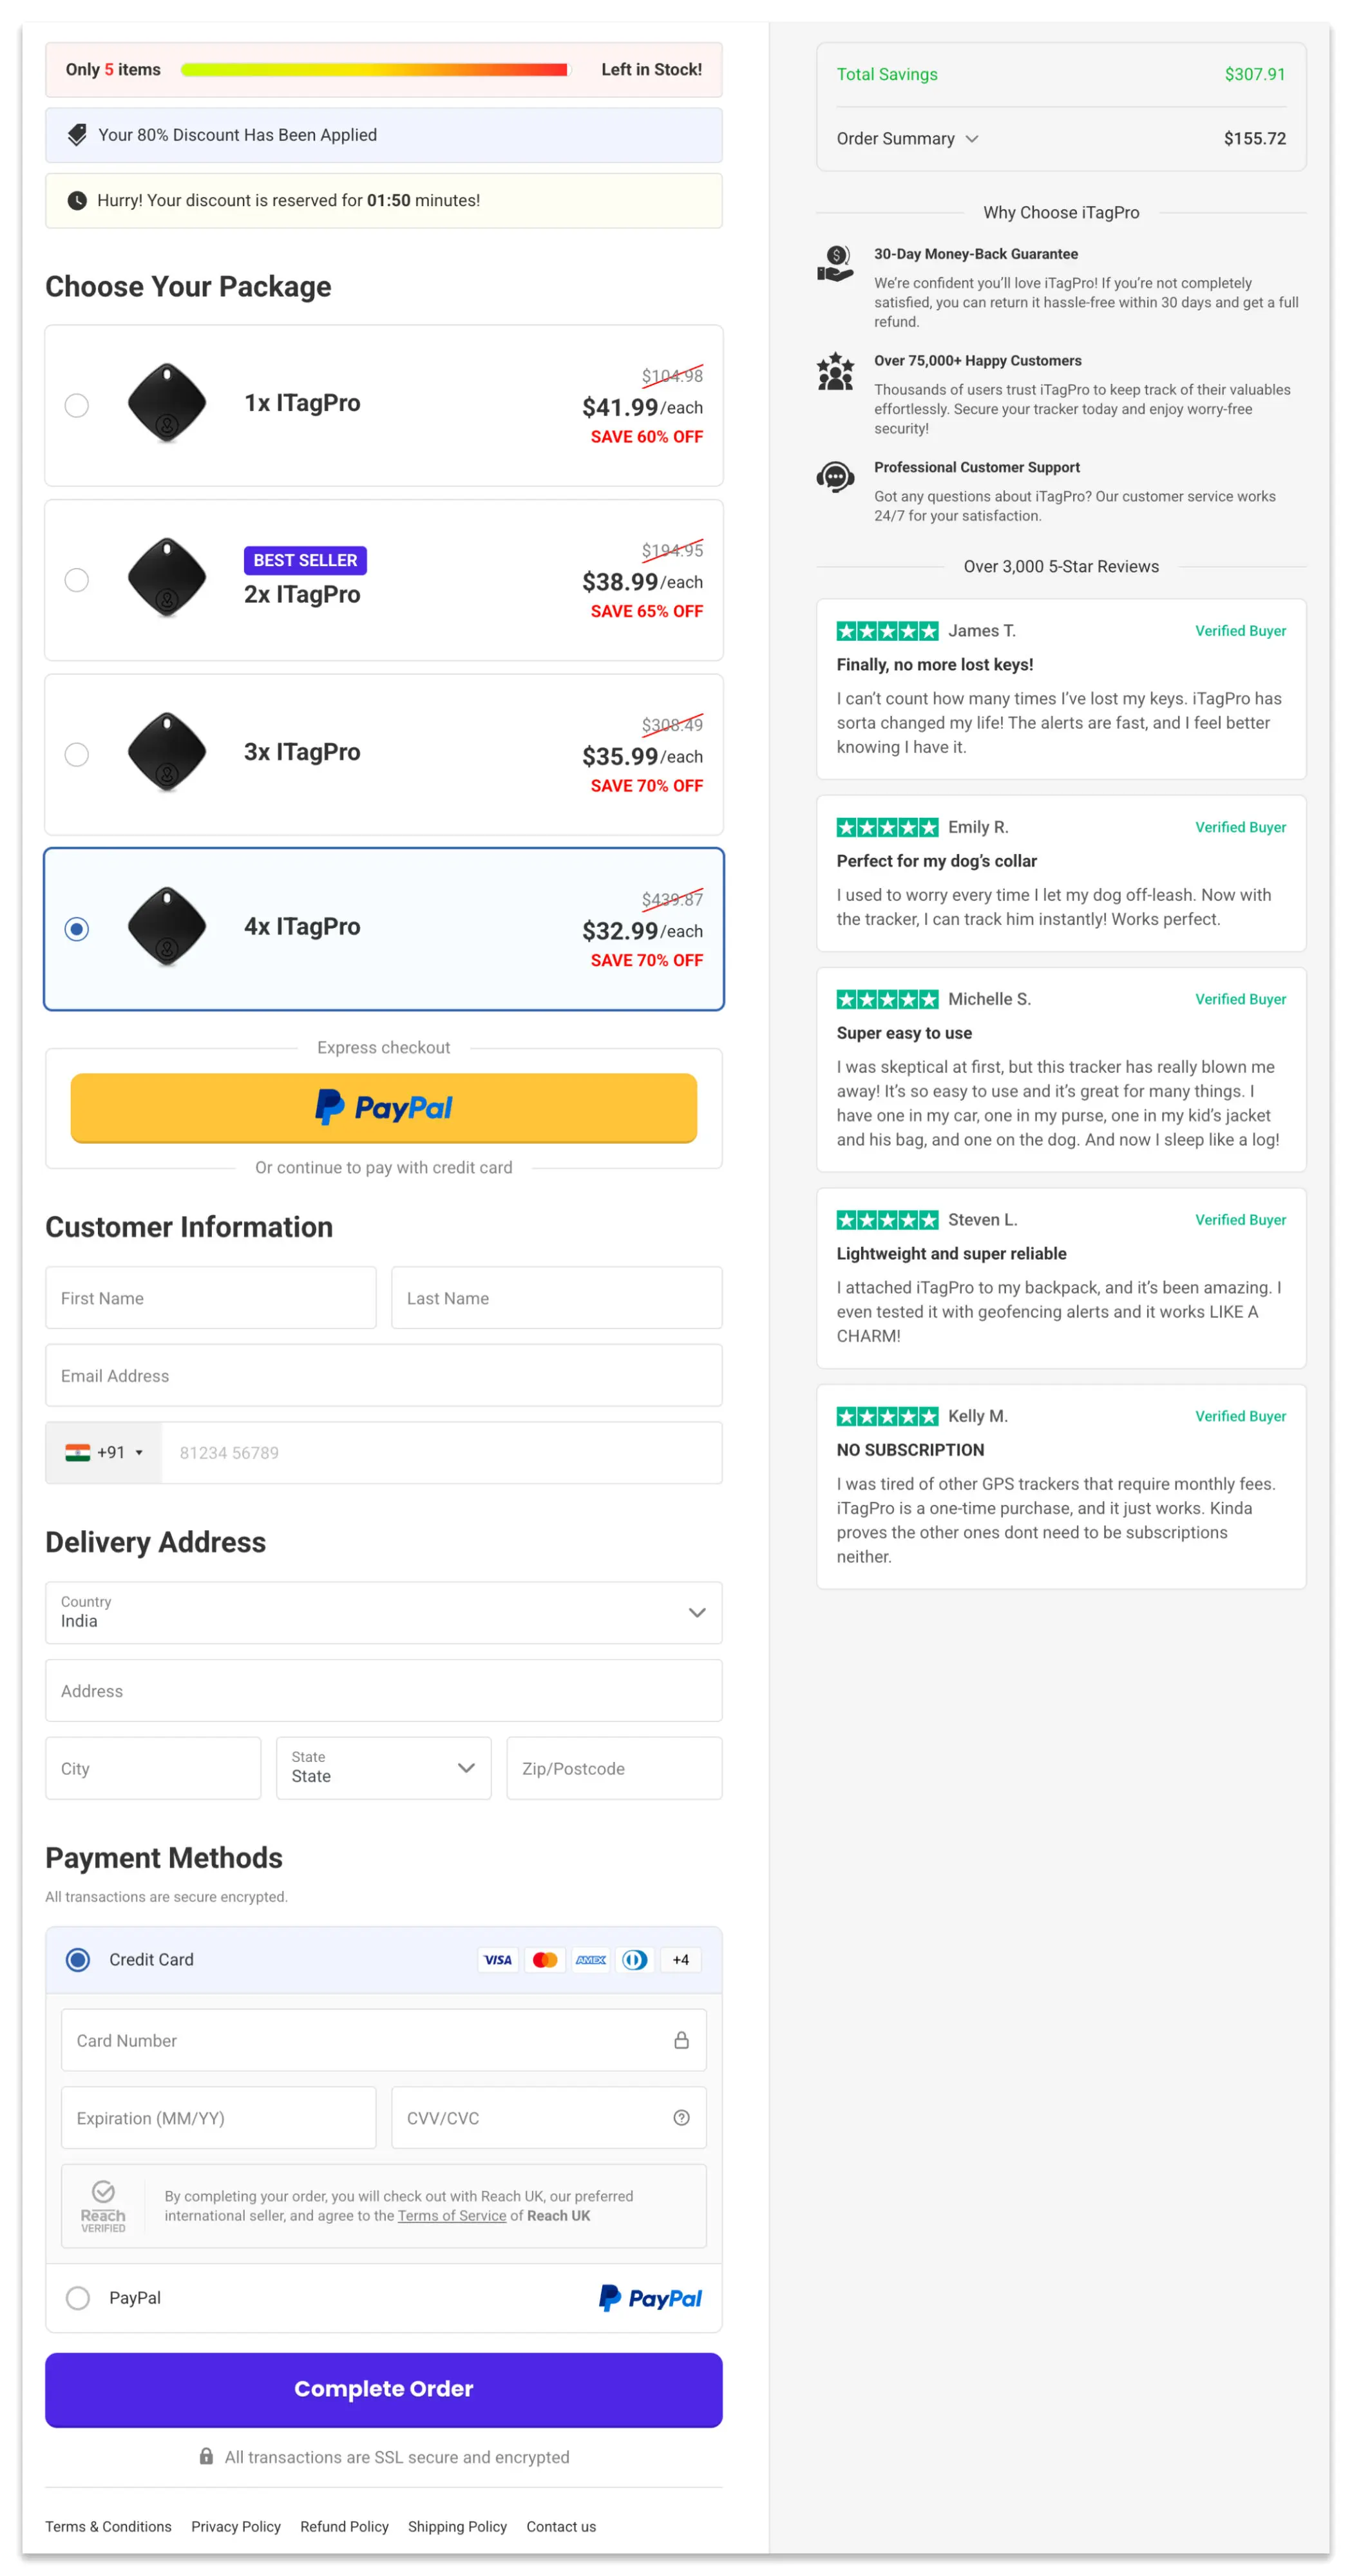
Task: Click the yellow PayPal express checkout button
Action: [383, 1107]
